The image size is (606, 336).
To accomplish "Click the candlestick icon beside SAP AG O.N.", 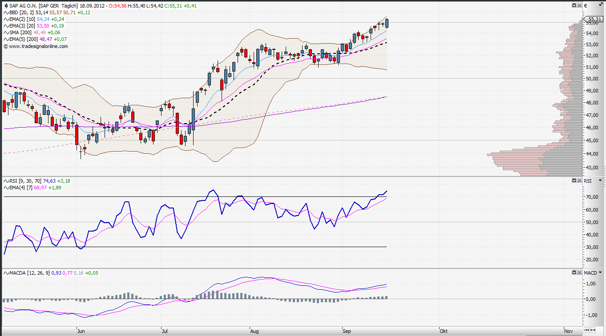I will (x=6, y=6).
